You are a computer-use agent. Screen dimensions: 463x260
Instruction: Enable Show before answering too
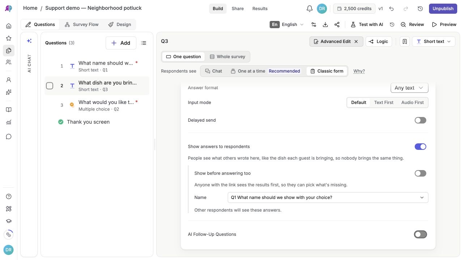click(420, 173)
